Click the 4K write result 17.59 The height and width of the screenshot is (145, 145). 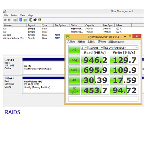point(124,80)
